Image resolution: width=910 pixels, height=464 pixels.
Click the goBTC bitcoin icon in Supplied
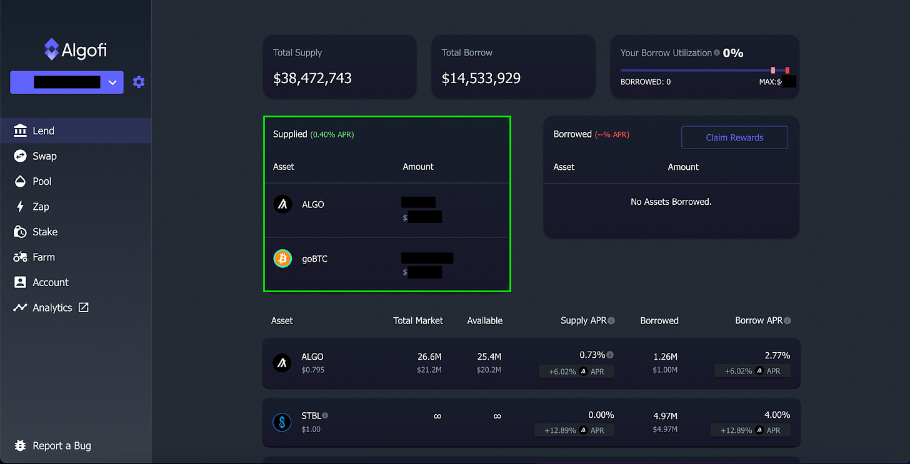tap(282, 259)
